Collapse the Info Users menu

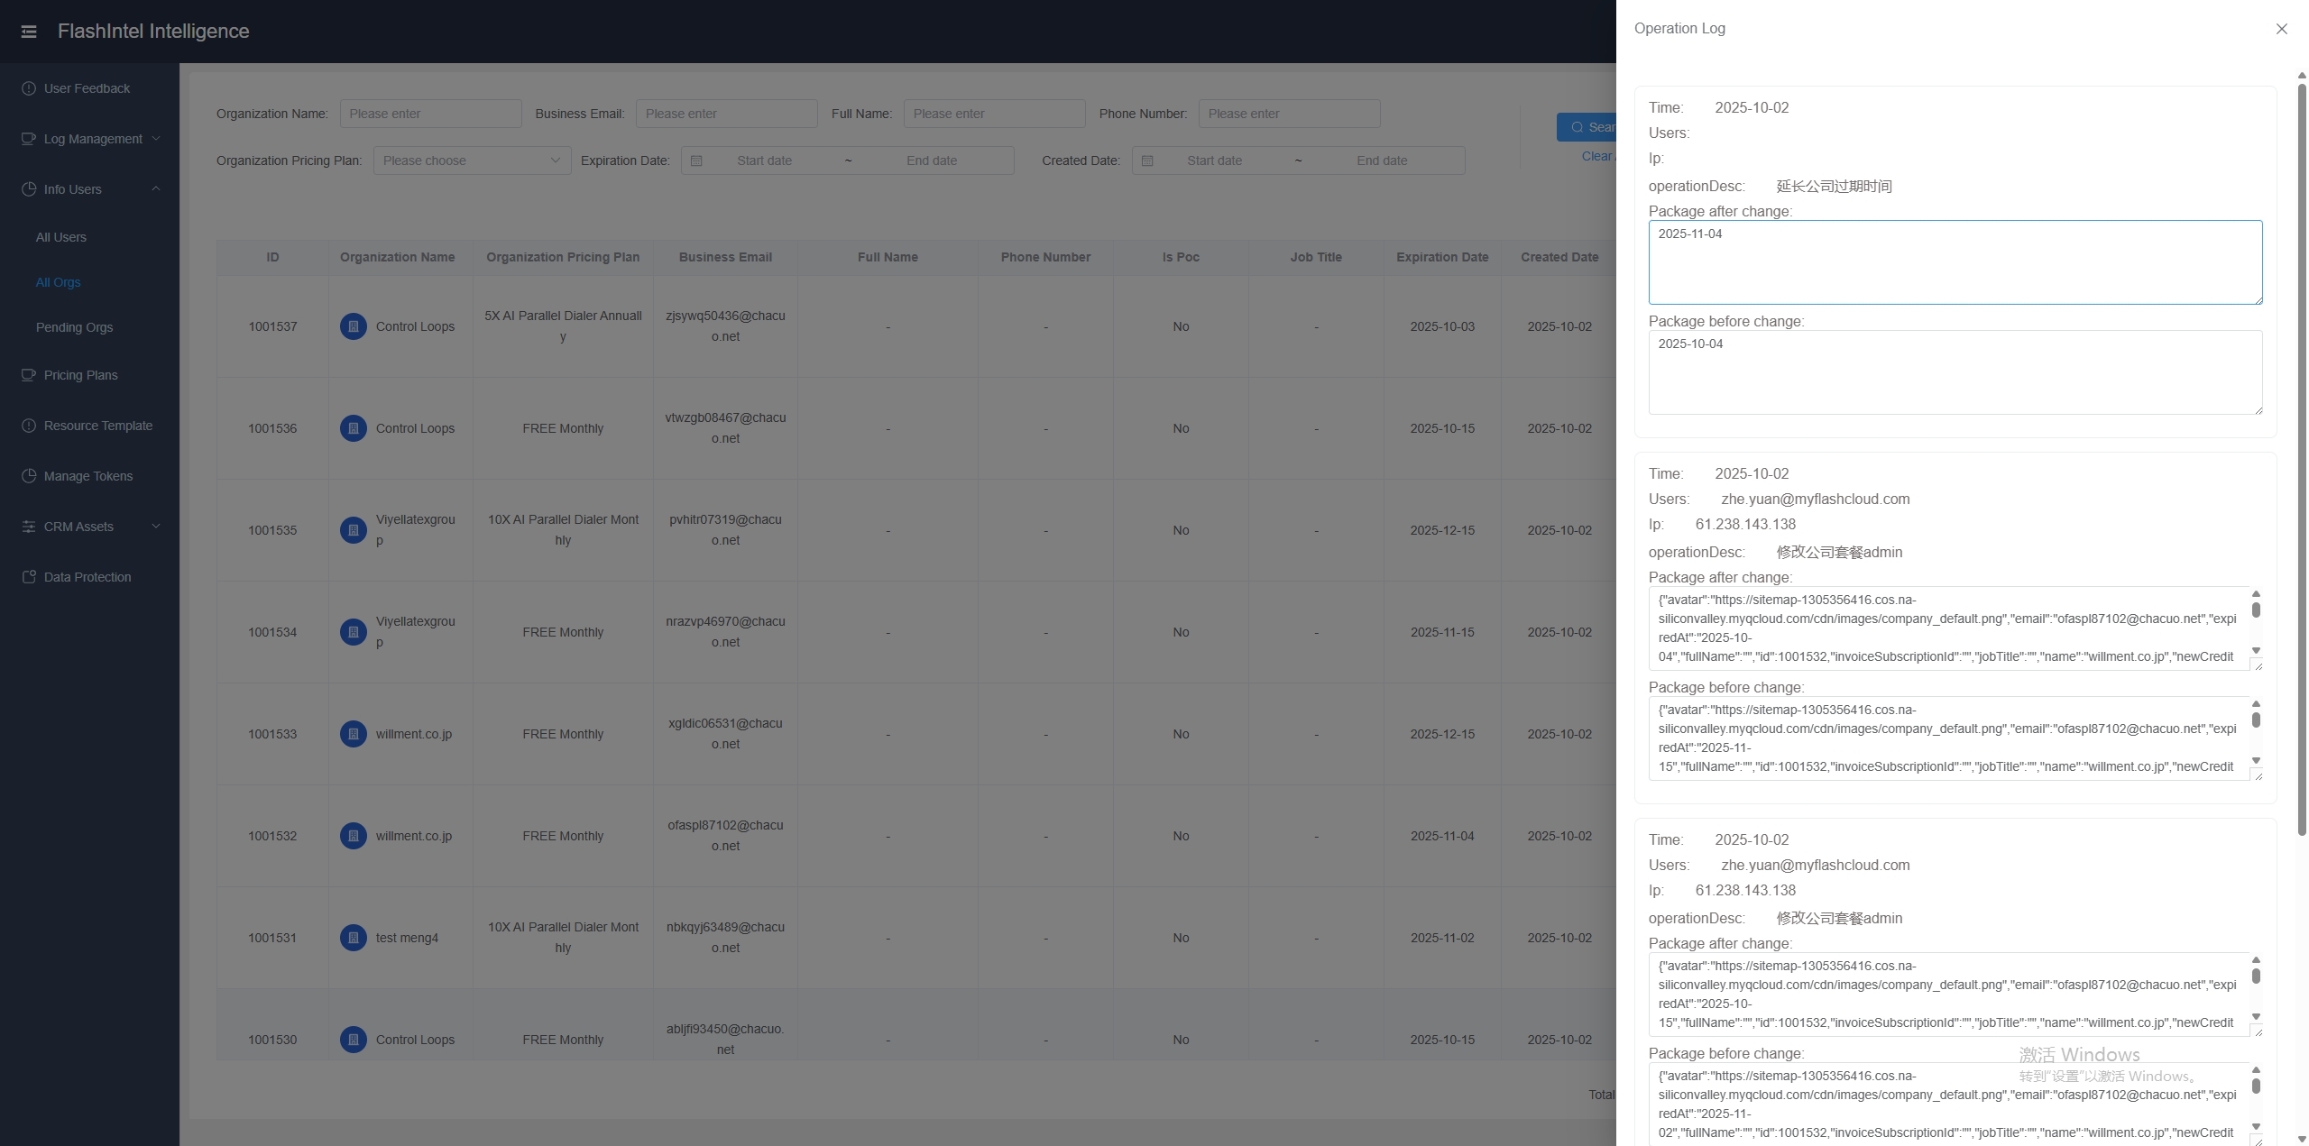(155, 189)
